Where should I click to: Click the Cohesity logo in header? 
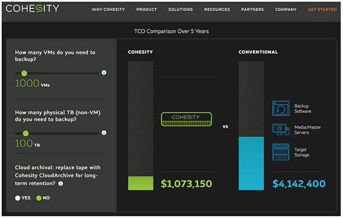tap(33, 9)
